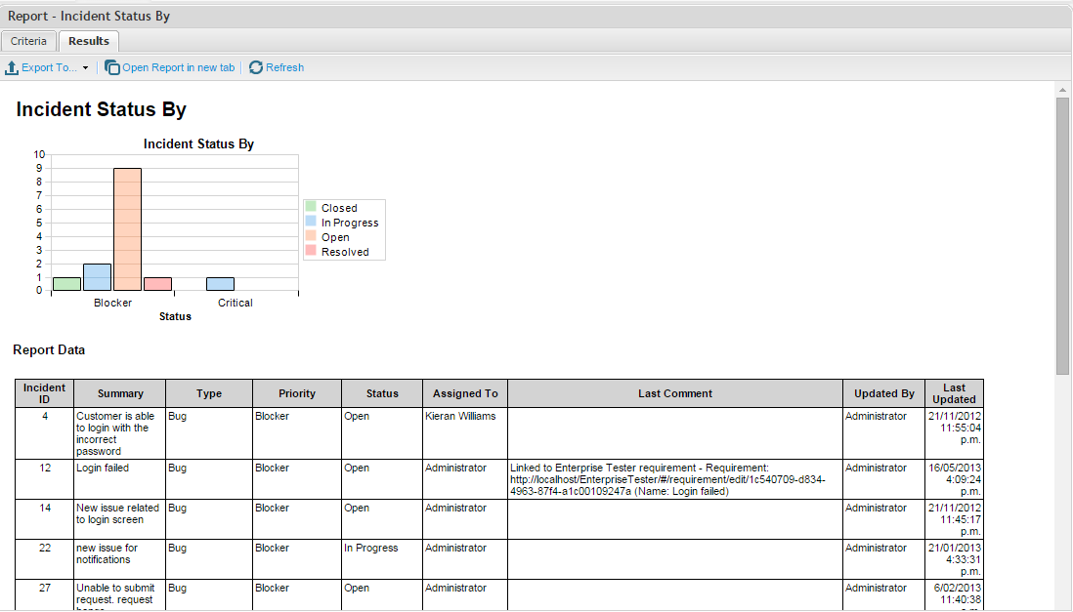
Task: Click the Open Report in new tab icon
Action: [x=112, y=67]
